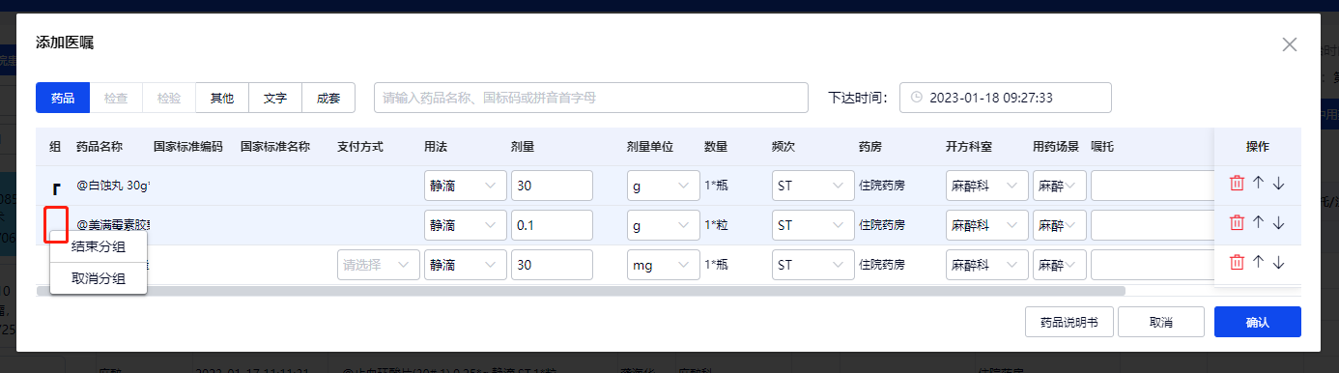Open 剂量单位 dropdown for 白蚀丸 row
Image resolution: width=1339 pixels, height=373 pixels.
[663, 185]
